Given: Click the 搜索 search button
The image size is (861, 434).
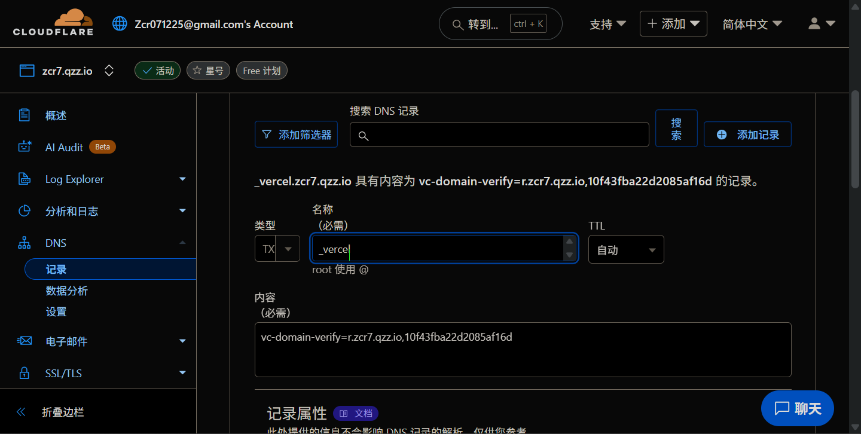Looking at the screenshot, I should click(676, 128).
